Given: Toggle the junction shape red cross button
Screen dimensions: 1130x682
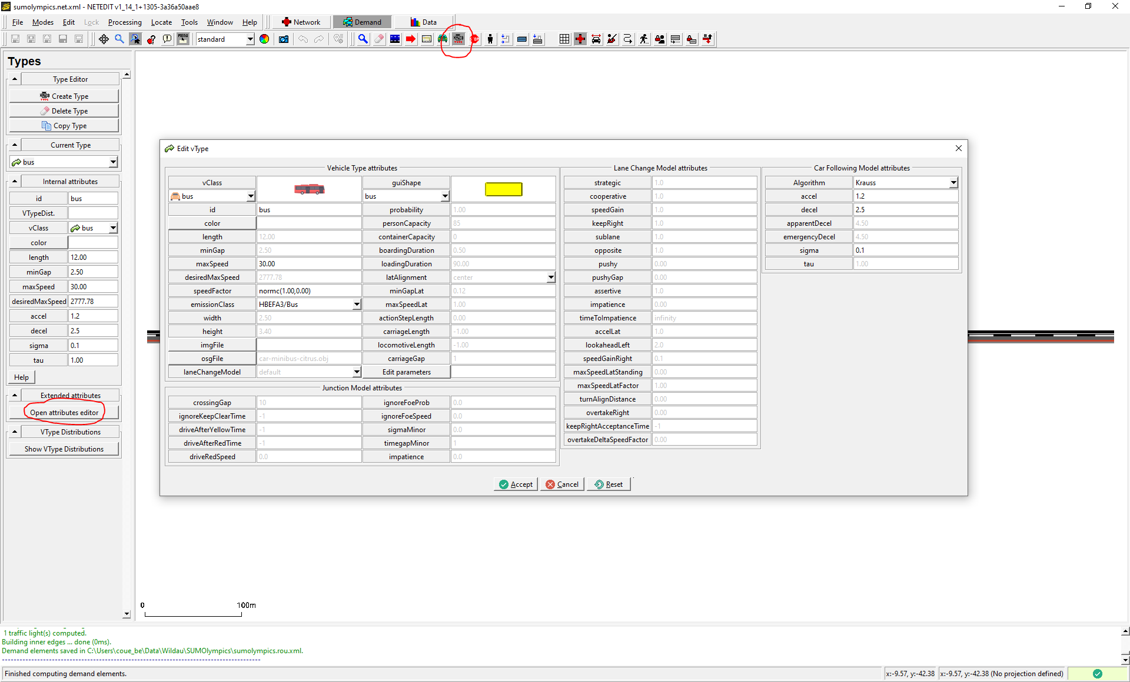Looking at the screenshot, I should pyautogui.click(x=580, y=39).
